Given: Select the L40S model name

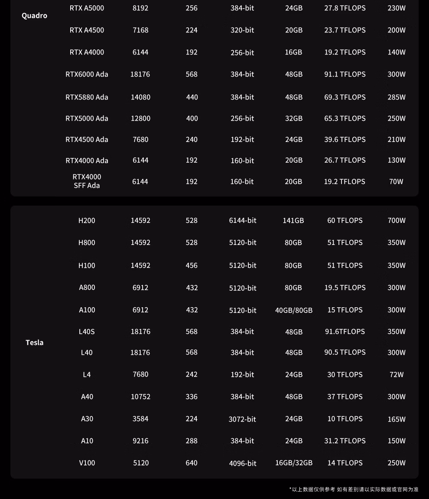Looking at the screenshot, I should [x=87, y=332].
